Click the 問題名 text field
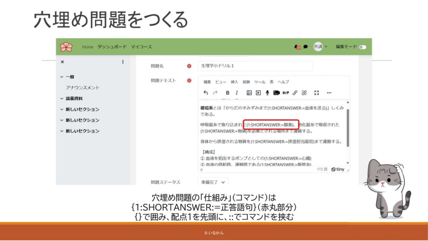The image size is (428, 241). (x=255, y=66)
